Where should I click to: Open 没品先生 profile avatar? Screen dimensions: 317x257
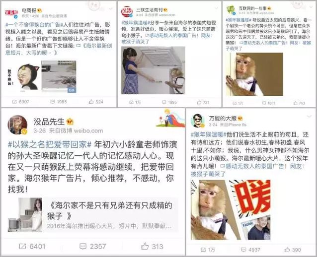[17, 125]
